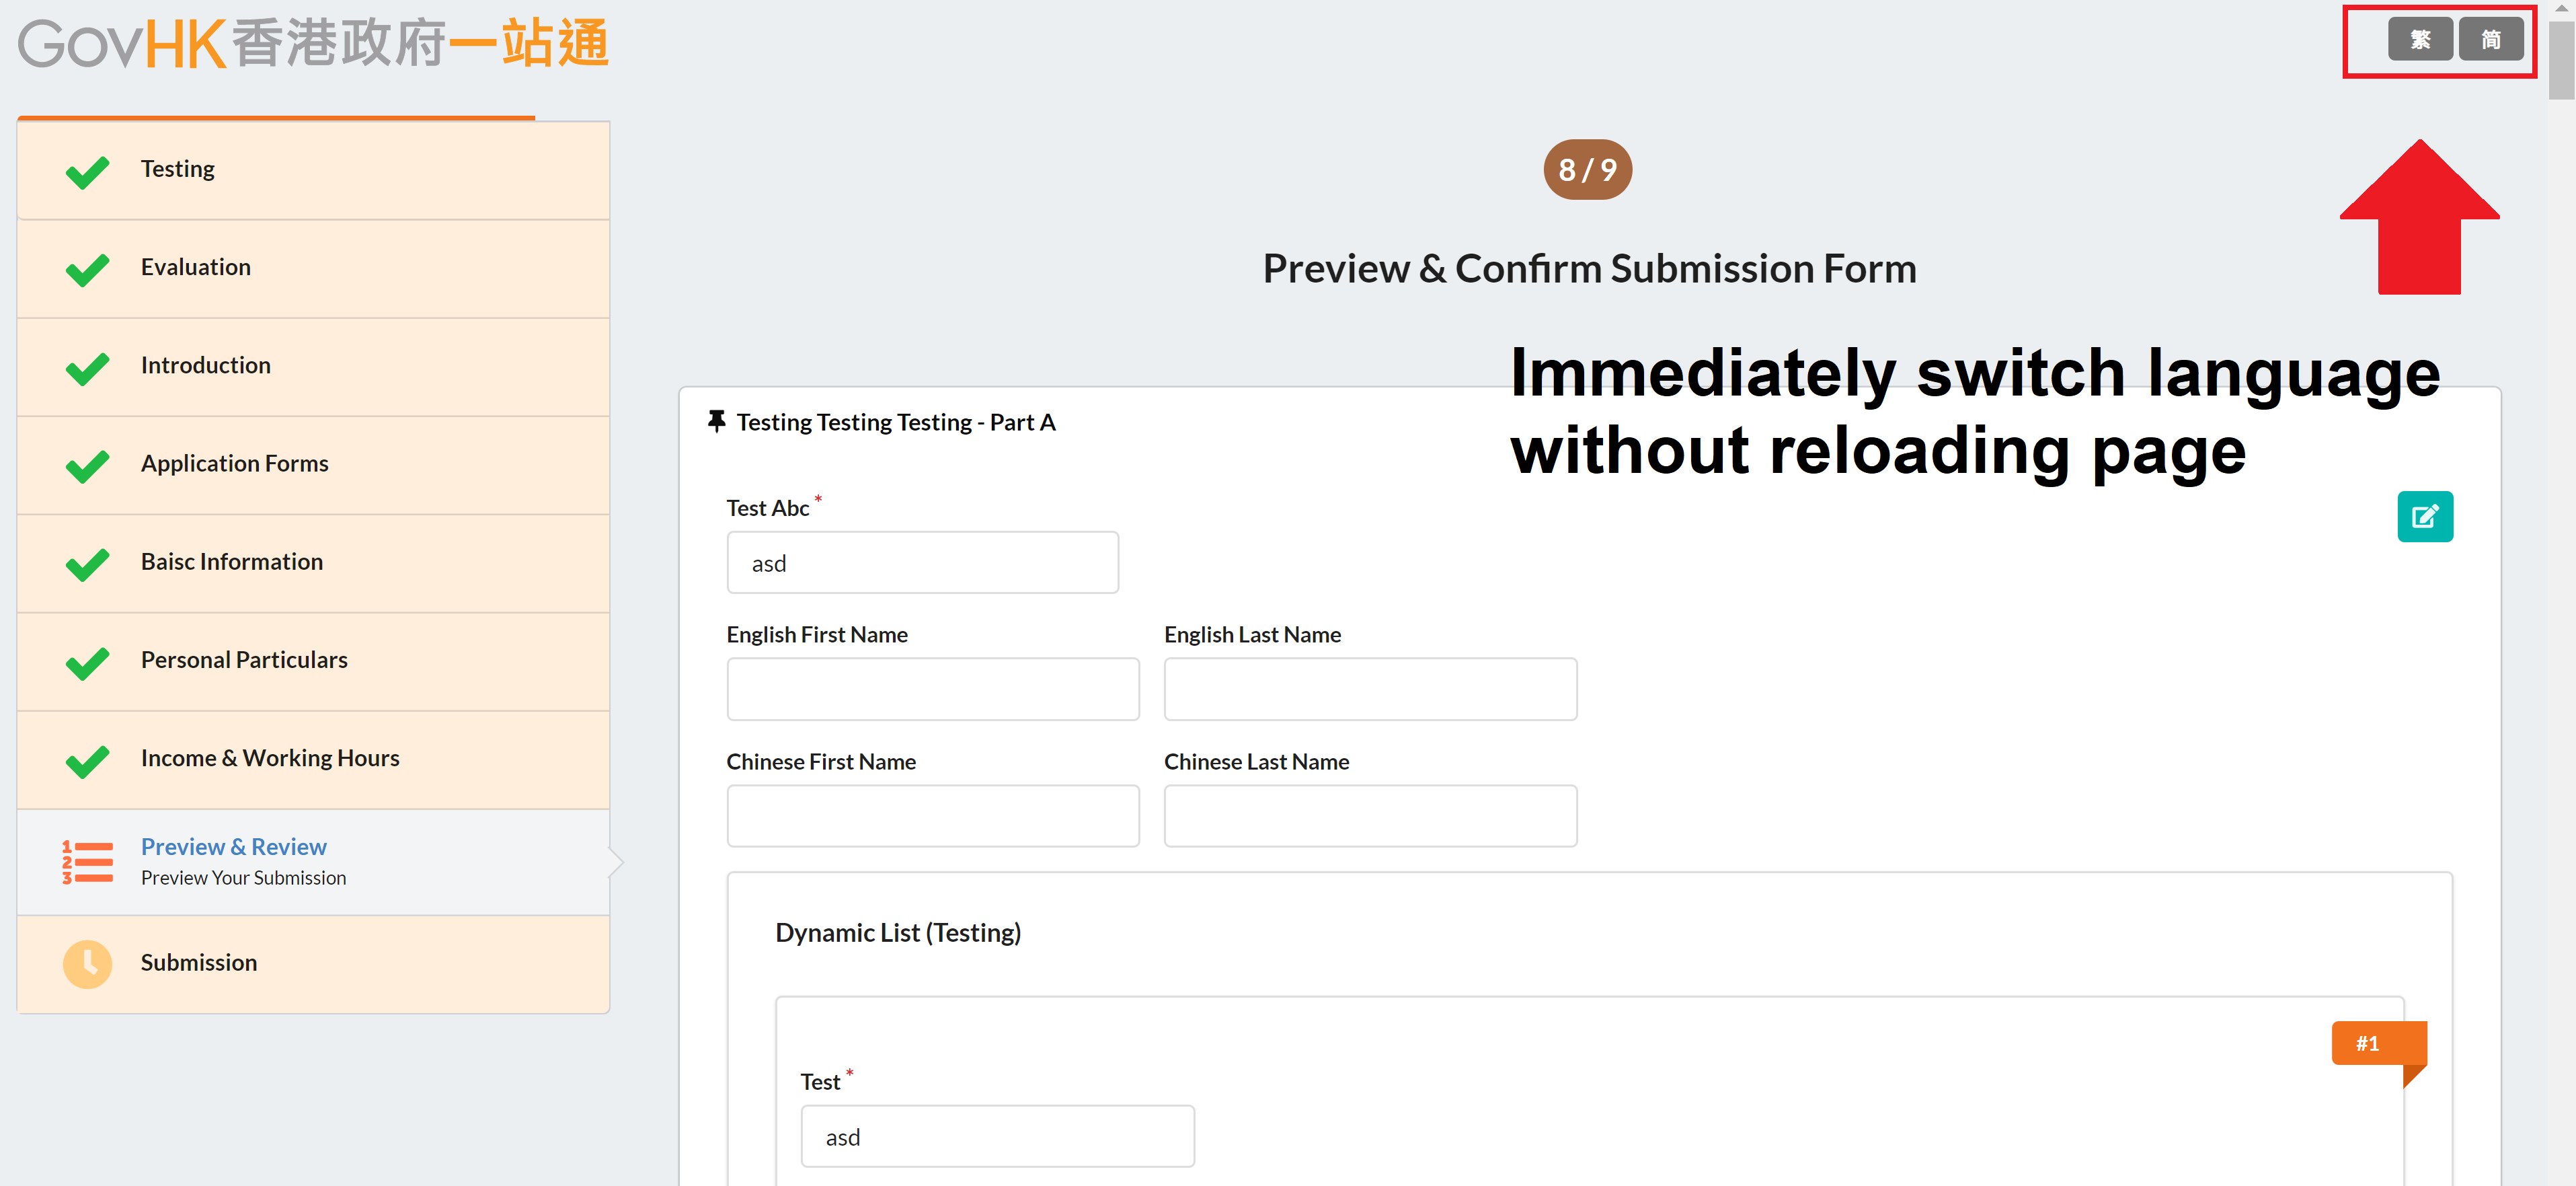Switch to Simplified Chinese (简) language
This screenshot has height=1186, width=2576.
click(x=2491, y=40)
